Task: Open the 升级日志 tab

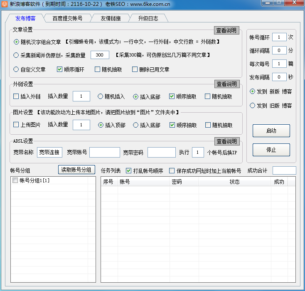Action: 148,18
